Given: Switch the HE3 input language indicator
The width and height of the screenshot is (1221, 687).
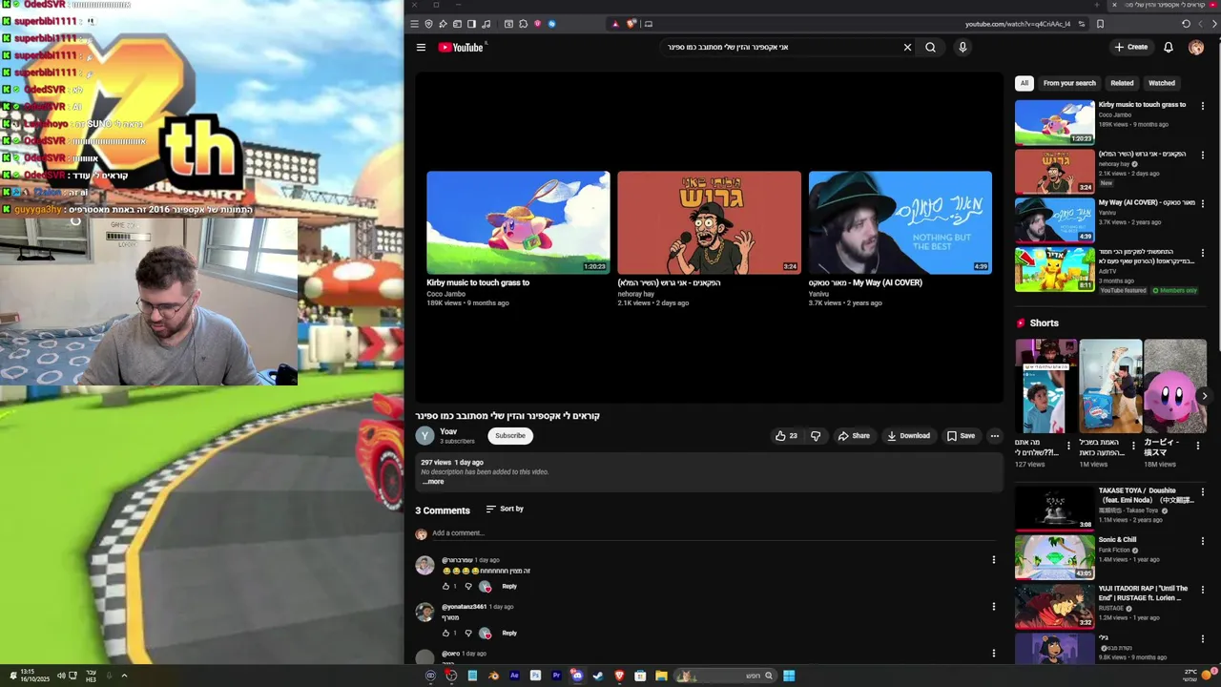Looking at the screenshot, I should [92, 676].
